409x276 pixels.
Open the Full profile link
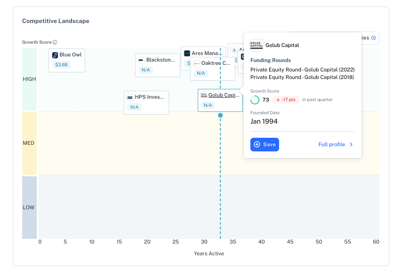point(331,144)
